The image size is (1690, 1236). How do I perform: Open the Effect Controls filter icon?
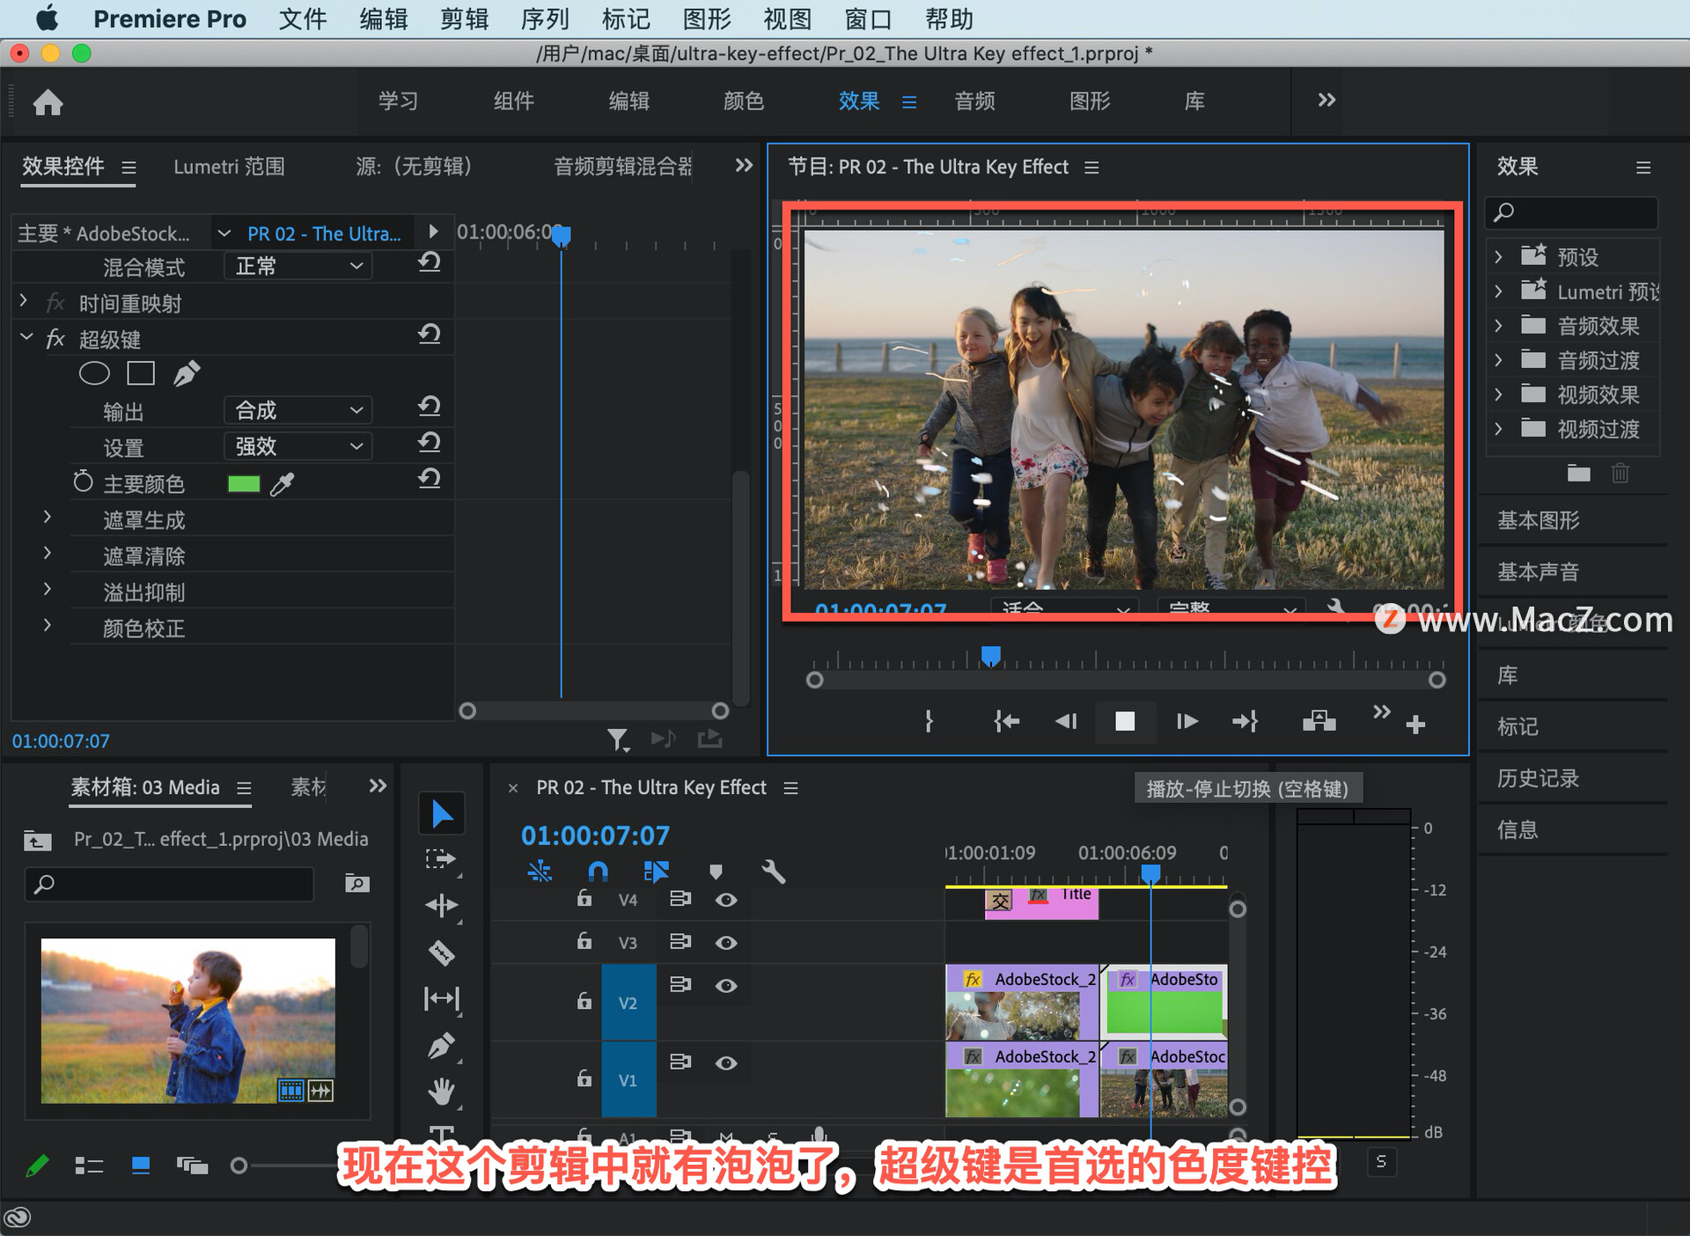[x=618, y=739]
